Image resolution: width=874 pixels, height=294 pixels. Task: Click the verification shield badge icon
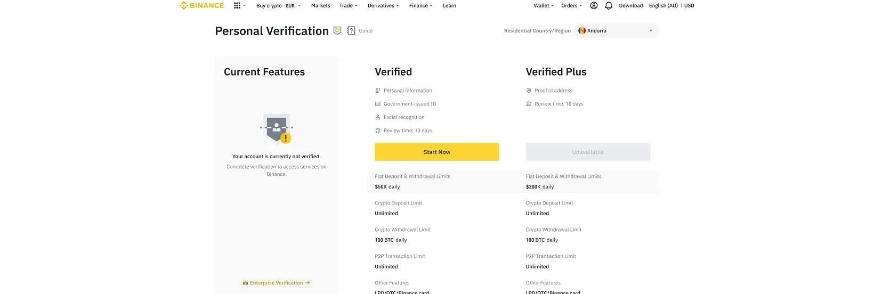[x=337, y=31]
